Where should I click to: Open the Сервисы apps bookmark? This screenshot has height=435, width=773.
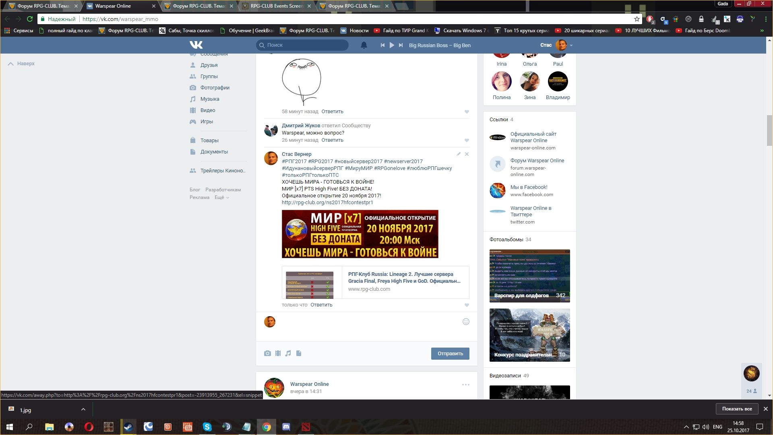[19, 31]
